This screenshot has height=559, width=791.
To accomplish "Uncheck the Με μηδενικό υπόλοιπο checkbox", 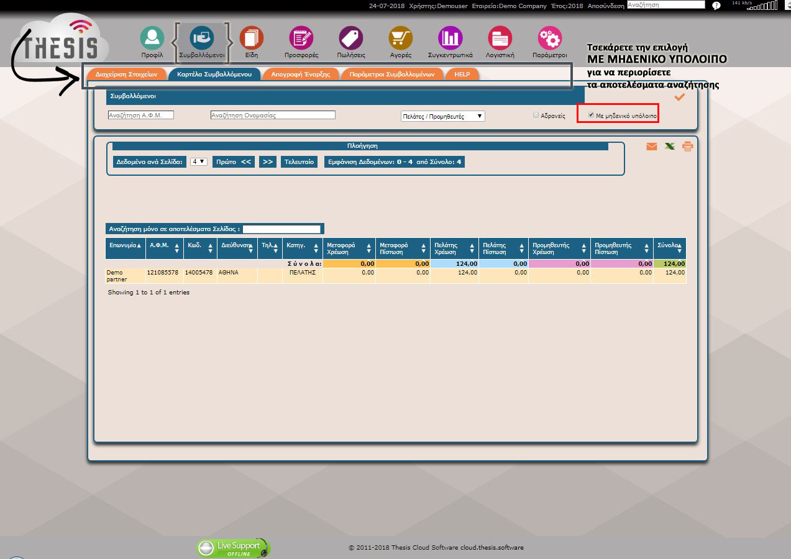I will 591,115.
